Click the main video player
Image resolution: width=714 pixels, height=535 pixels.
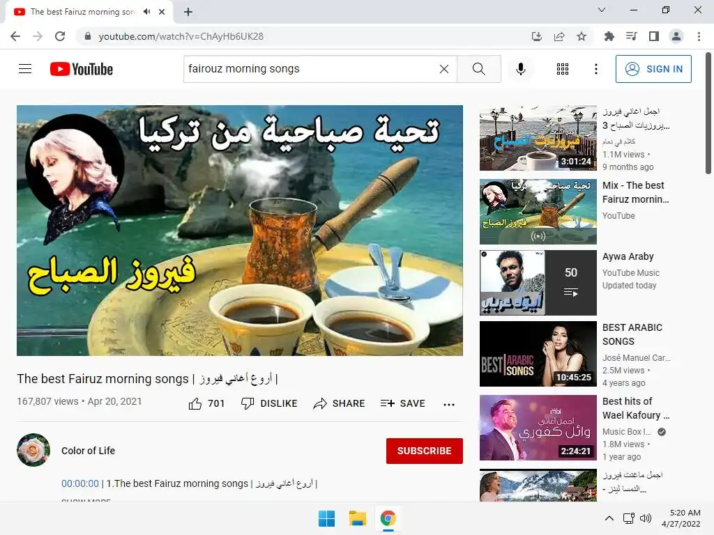(240, 230)
